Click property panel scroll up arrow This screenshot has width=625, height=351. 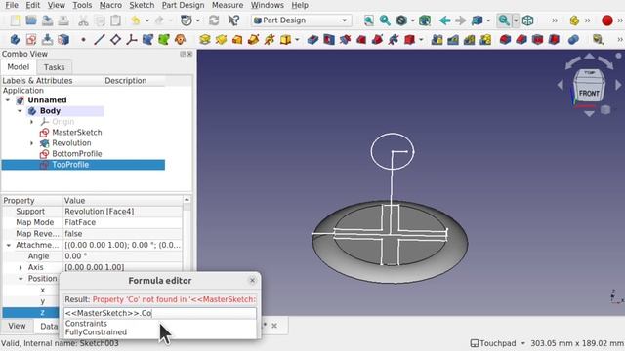(x=187, y=199)
